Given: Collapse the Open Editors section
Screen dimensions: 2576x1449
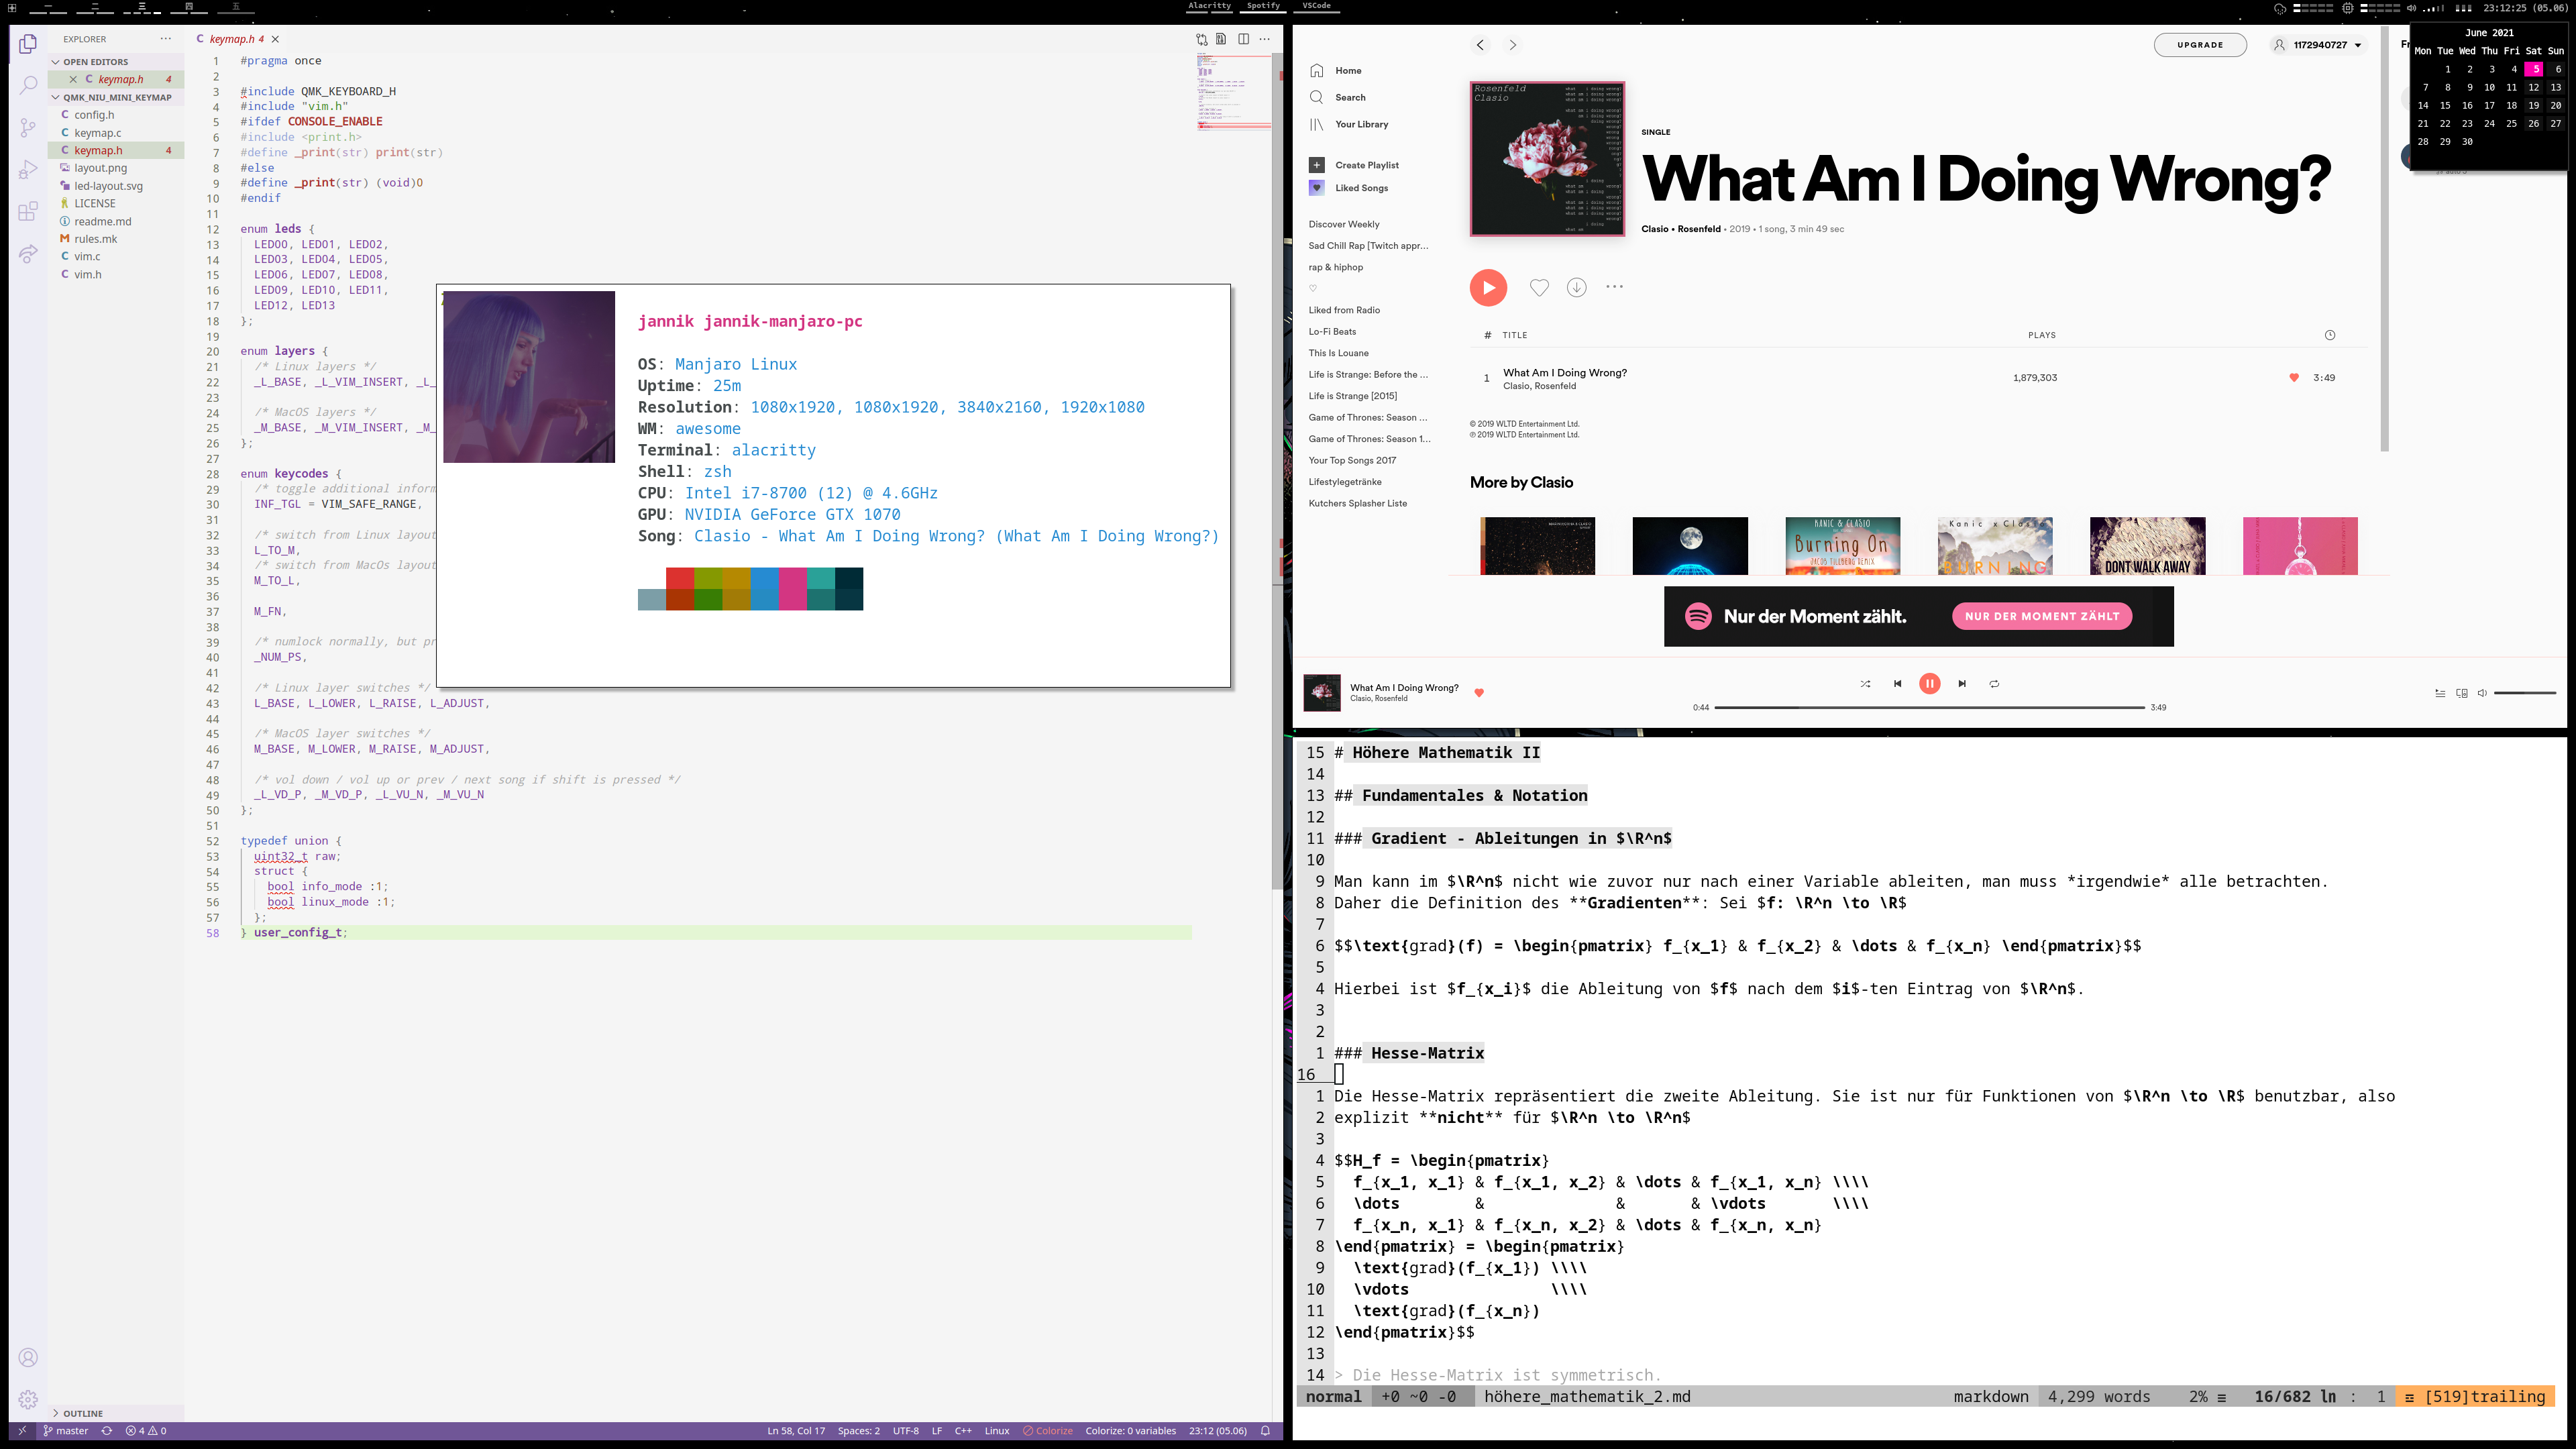Looking at the screenshot, I should click(116, 62).
